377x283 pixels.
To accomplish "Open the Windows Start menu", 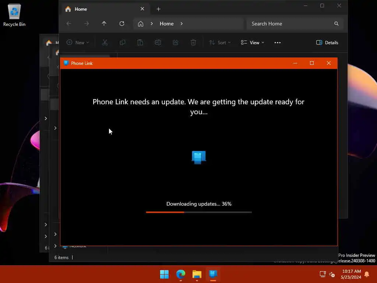I will [165, 274].
